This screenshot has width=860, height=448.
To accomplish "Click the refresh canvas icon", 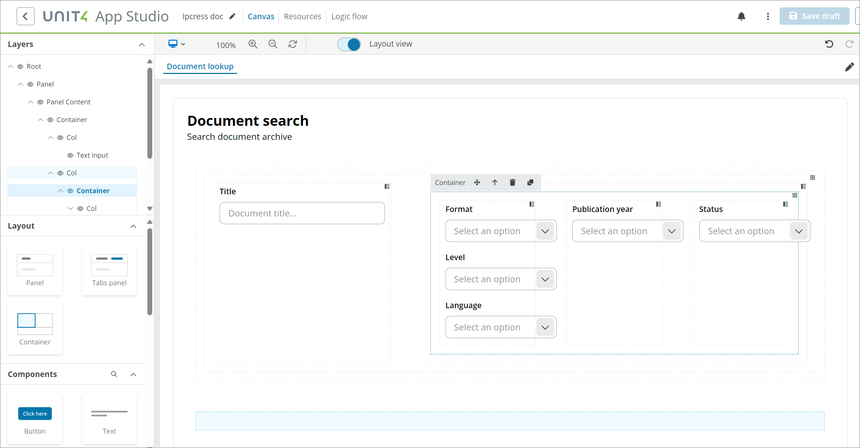I will click(293, 44).
